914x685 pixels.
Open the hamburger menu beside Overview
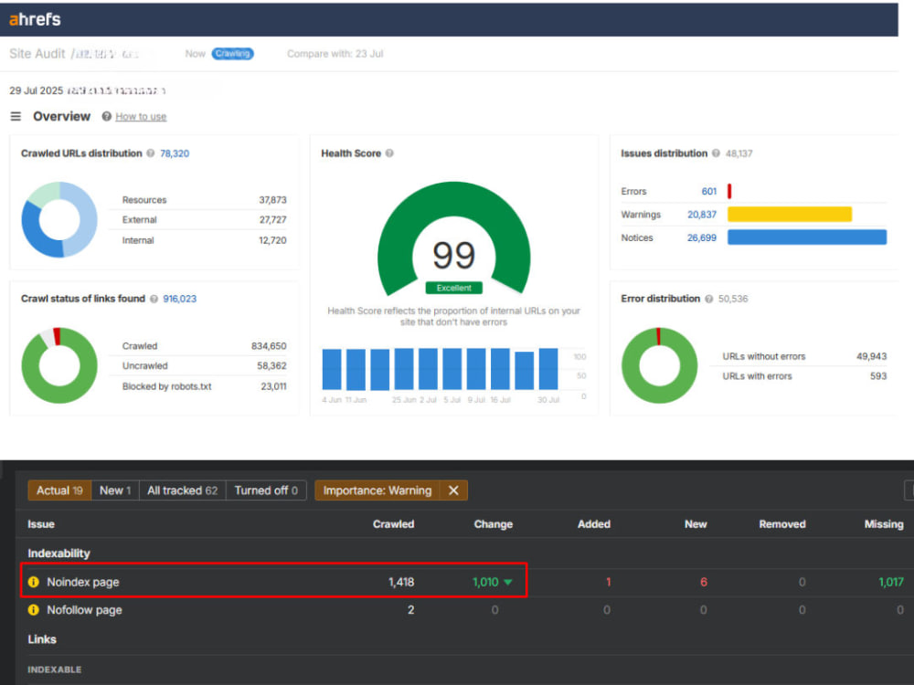[16, 117]
